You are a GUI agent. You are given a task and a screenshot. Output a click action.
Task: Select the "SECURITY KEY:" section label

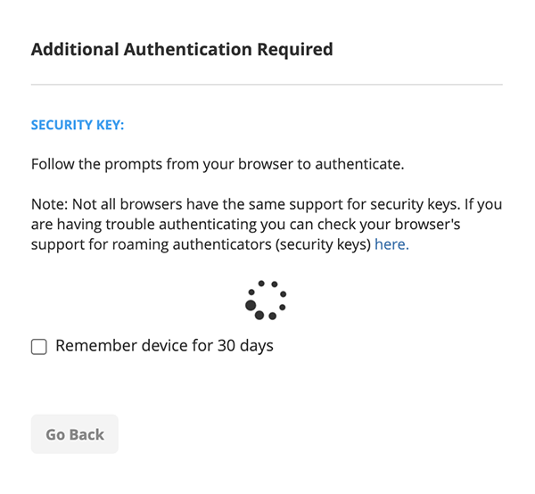point(78,125)
